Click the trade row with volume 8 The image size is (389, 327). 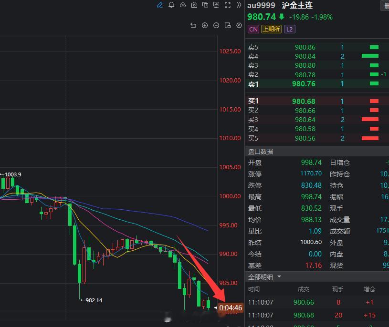(317, 302)
